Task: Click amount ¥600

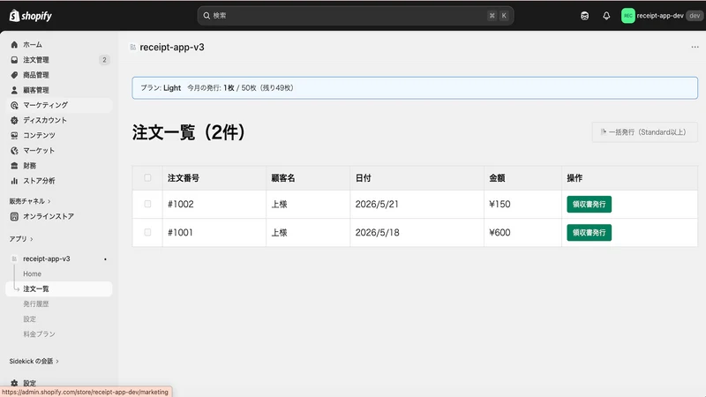Action: (499, 233)
